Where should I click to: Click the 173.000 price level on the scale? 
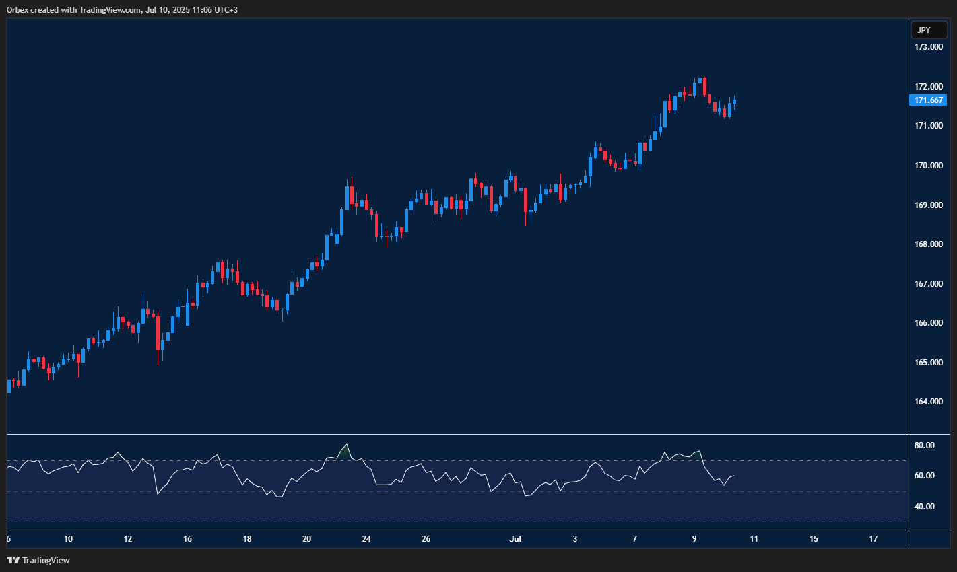[x=928, y=47]
